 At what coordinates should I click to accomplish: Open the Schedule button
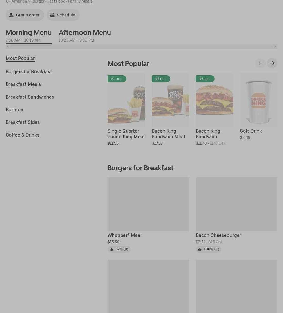point(63,15)
